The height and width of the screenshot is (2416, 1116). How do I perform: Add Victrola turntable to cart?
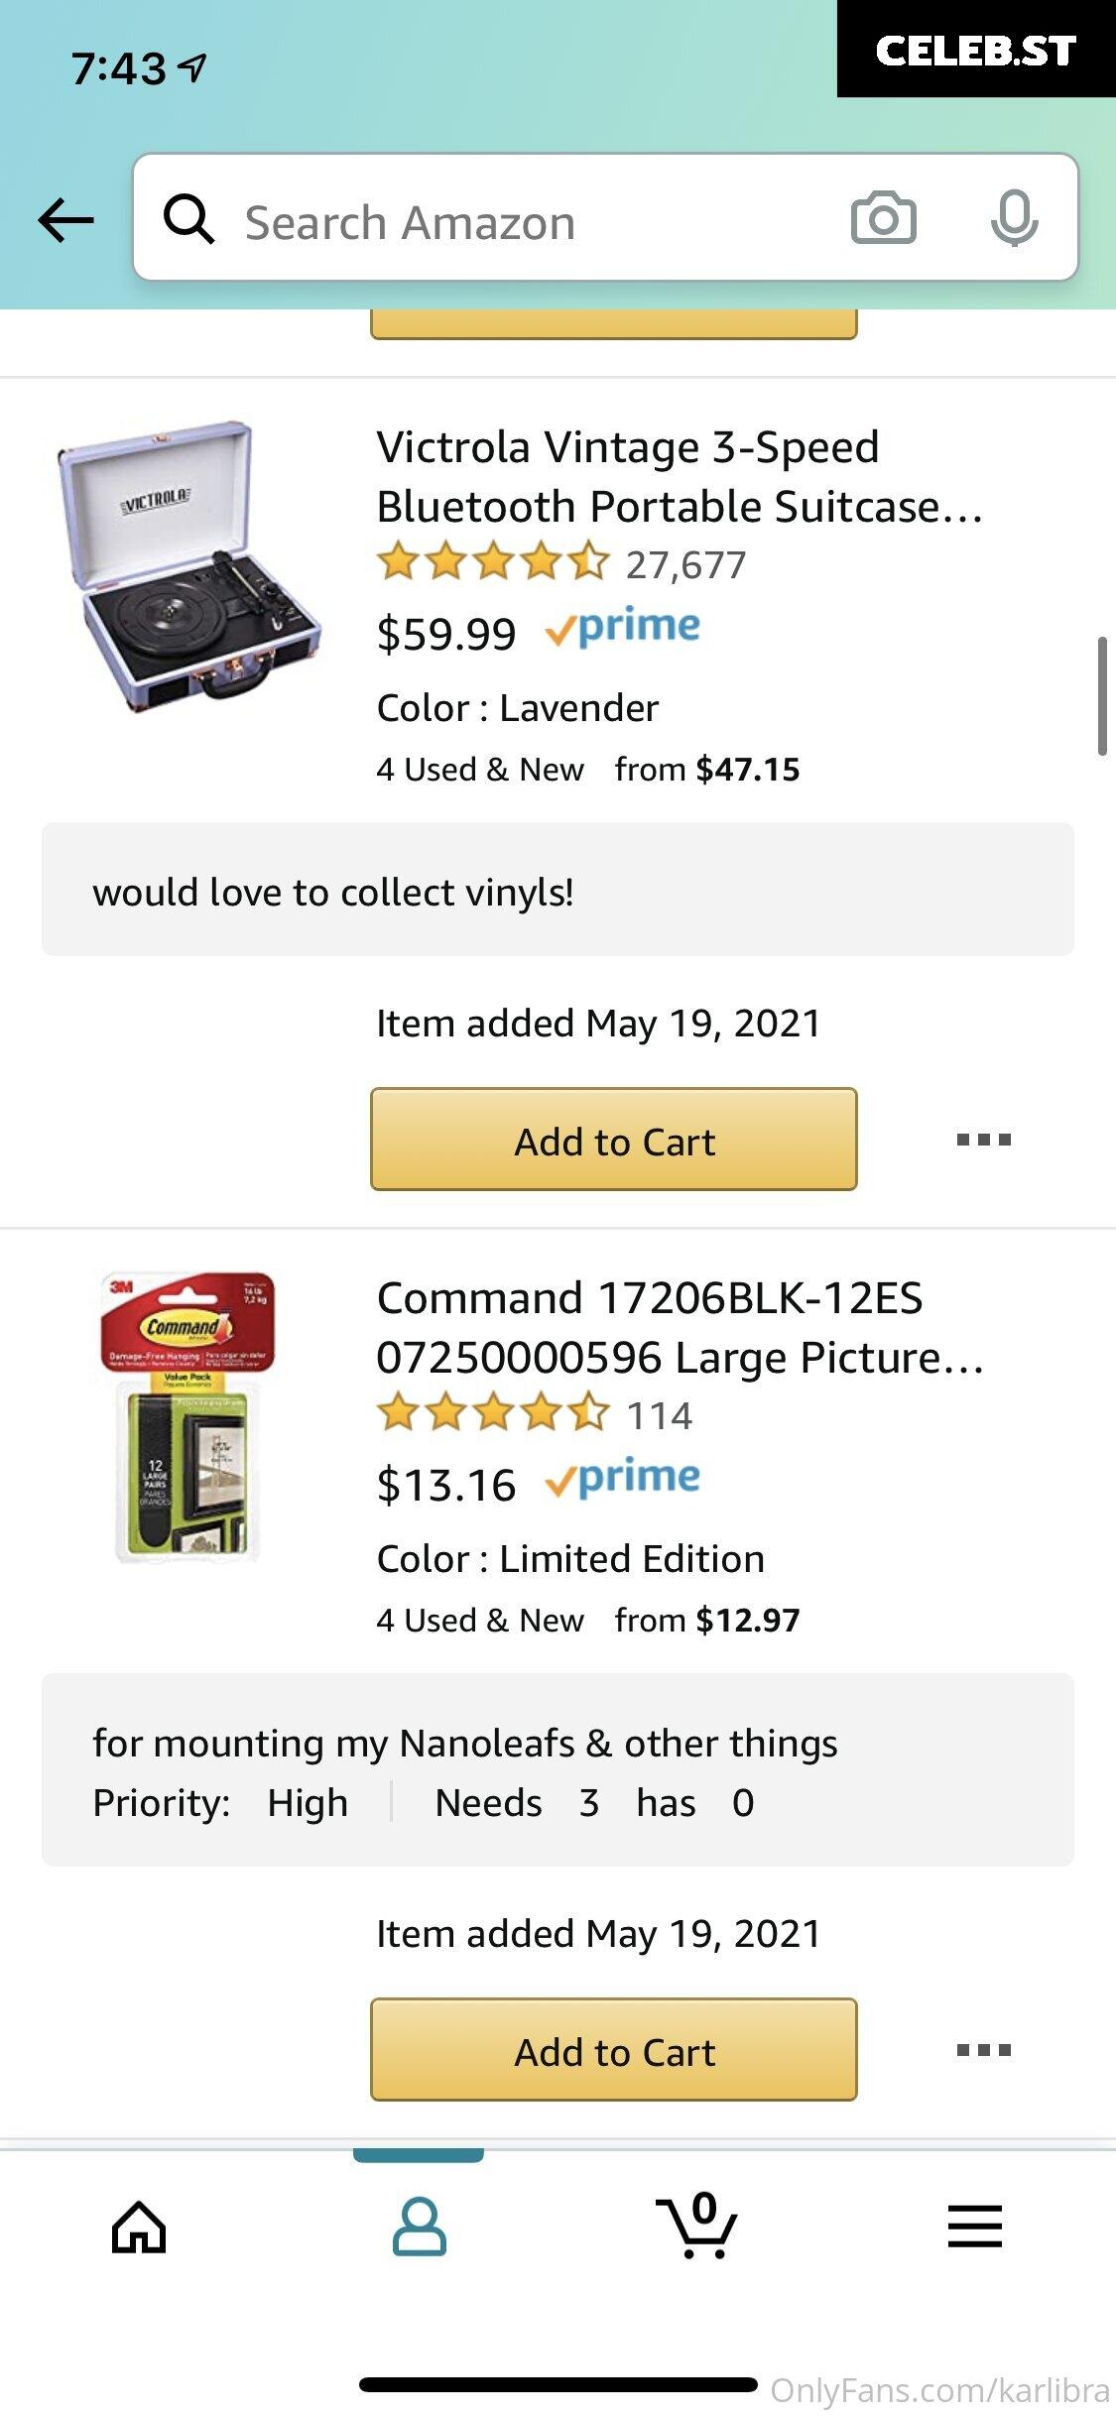(x=614, y=1140)
